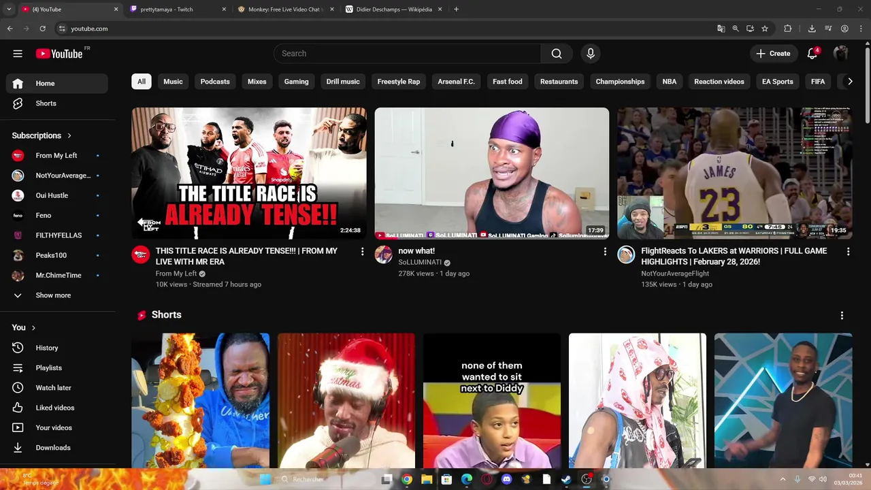
Task: Open the options menu for the FlightReacts video
Action: 848,252
